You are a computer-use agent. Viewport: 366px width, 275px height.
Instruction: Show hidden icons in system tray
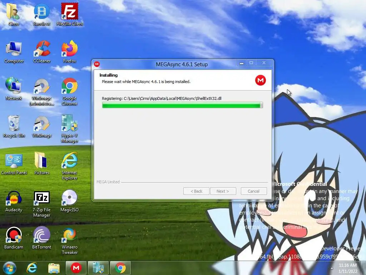coord(332,268)
